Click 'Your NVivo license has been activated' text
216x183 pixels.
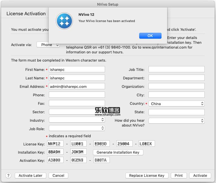107,21
